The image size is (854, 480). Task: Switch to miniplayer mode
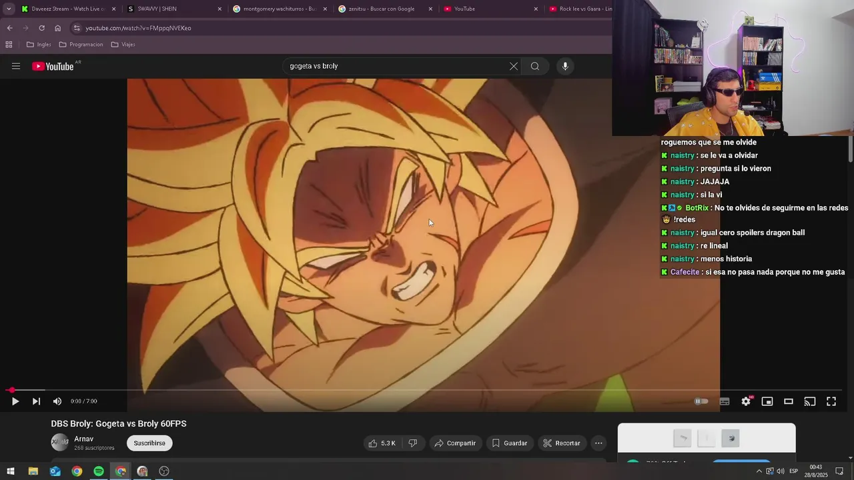[767, 401]
